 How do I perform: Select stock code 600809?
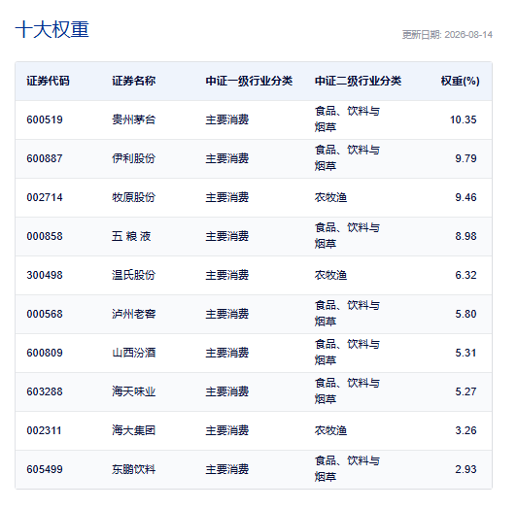point(45,353)
